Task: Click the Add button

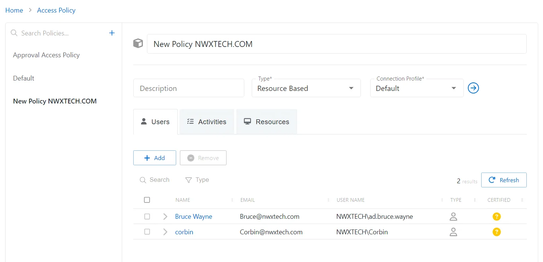Action: point(155,158)
